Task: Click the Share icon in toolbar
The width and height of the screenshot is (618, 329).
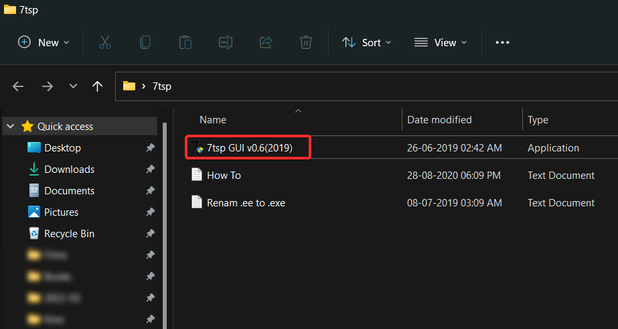Action: pyautogui.click(x=266, y=42)
